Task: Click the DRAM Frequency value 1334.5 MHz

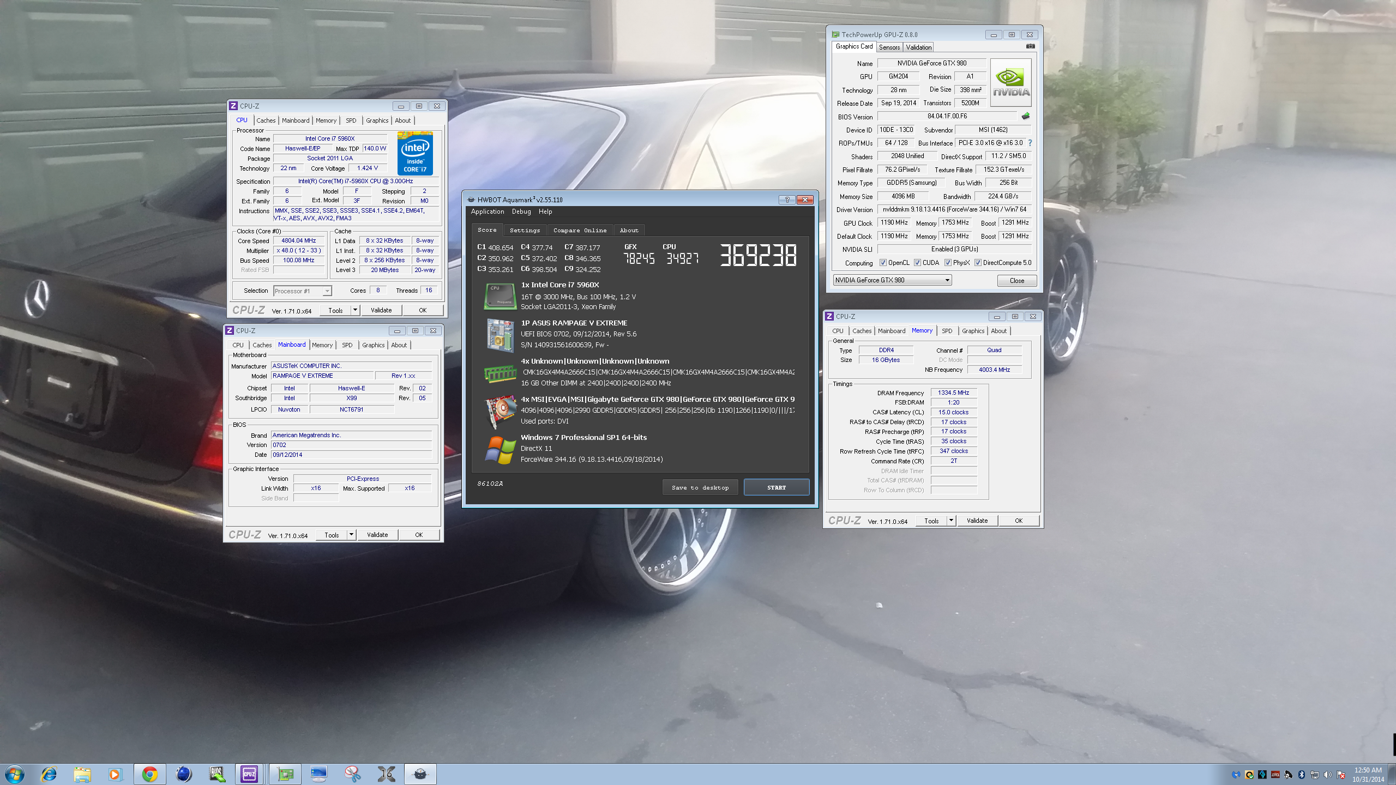Action: coord(953,392)
